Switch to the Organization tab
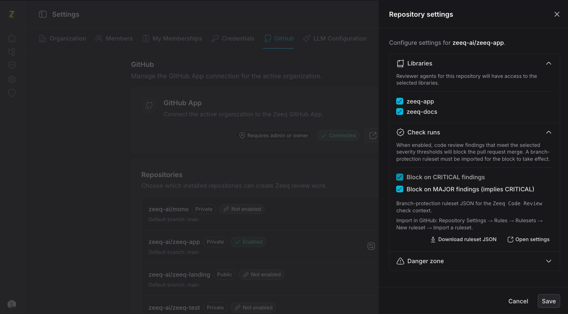The width and height of the screenshot is (568, 314). coord(63,38)
